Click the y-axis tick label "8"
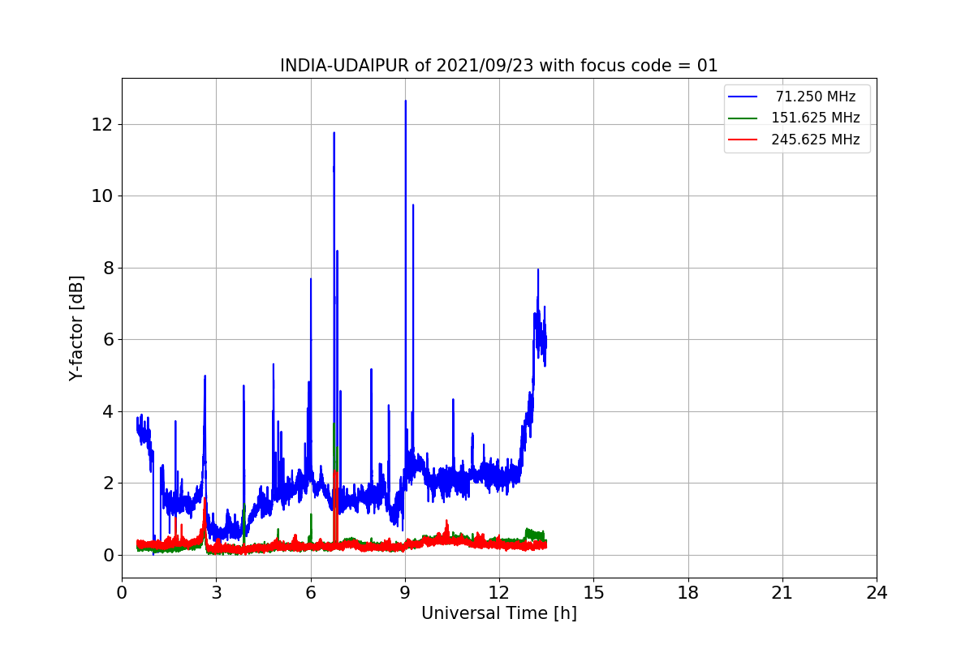The width and height of the screenshot is (974, 649). (108, 268)
